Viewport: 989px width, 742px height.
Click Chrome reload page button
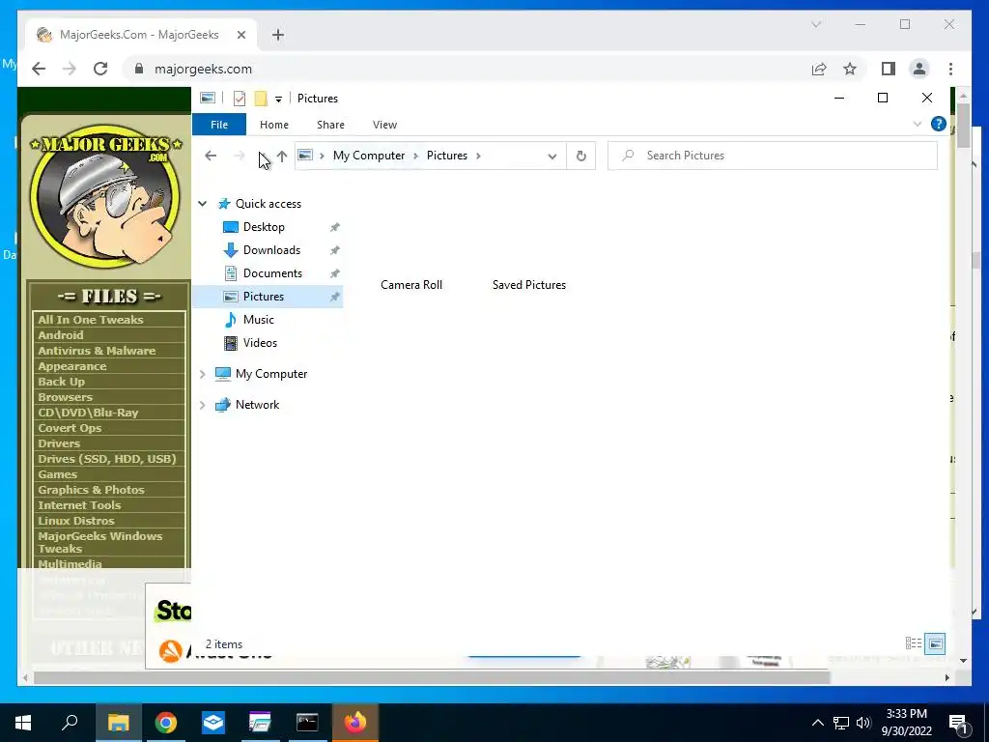[100, 69]
